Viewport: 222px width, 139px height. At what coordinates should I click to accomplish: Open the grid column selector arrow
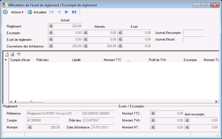pyautogui.click(x=6, y=60)
